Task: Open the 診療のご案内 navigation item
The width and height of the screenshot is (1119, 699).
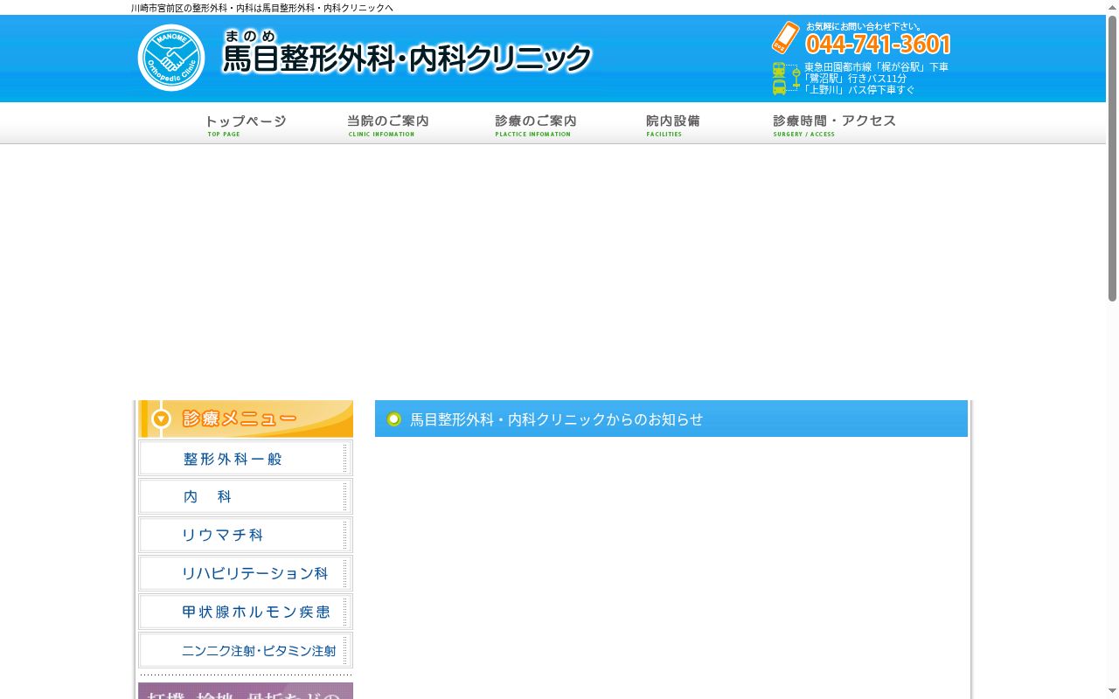Action: [535, 125]
